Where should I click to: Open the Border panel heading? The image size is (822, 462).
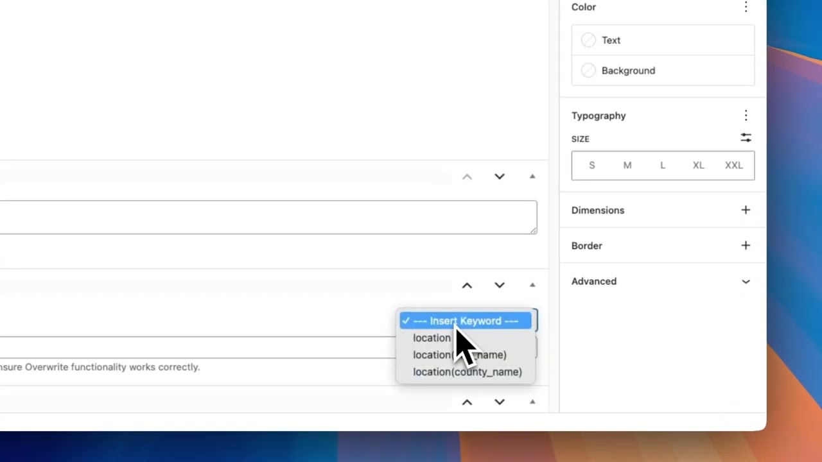(586, 246)
